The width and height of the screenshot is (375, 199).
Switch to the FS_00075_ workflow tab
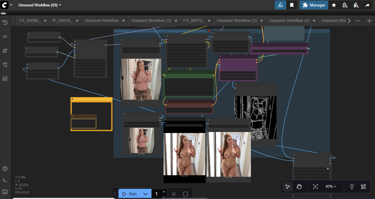tap(194, 20)
